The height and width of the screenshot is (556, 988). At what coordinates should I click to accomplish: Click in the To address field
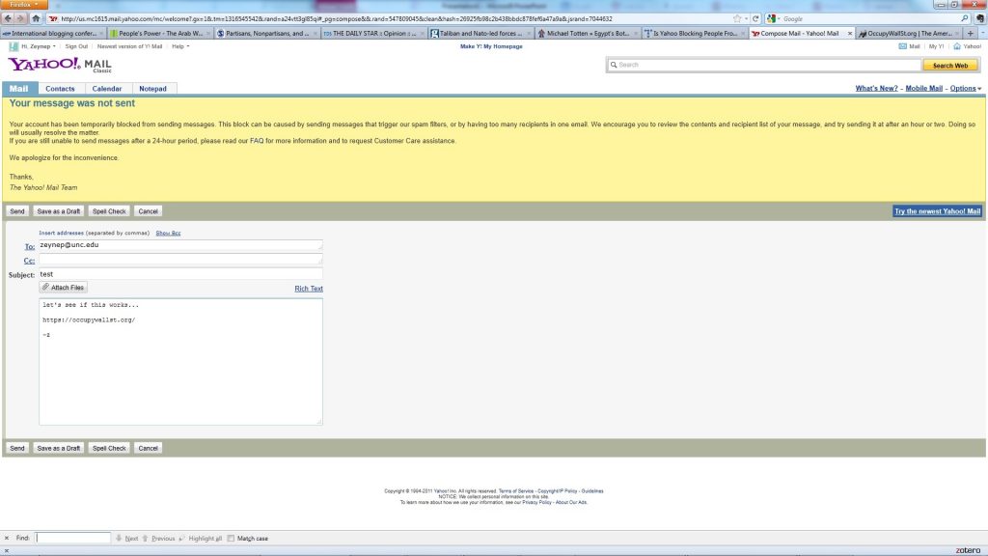pyautogui.click(x=180, y=244)
